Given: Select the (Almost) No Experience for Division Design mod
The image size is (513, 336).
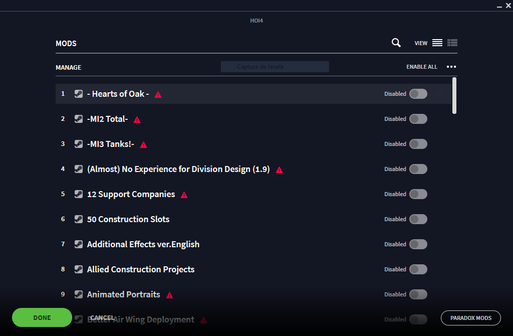Looking at the screenshot, I should pyautogui.click(x=178, y=169).
